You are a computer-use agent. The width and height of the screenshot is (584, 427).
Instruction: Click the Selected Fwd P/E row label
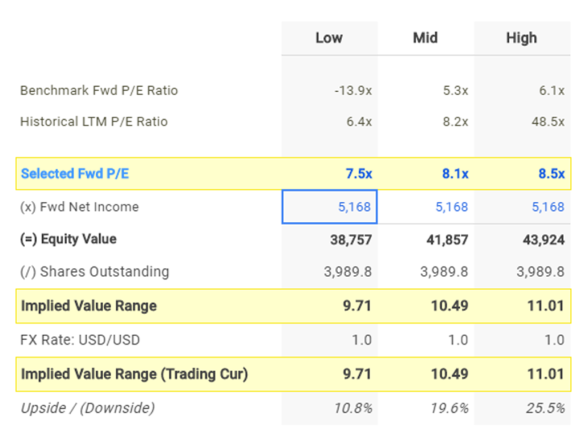tap(75, 174)
